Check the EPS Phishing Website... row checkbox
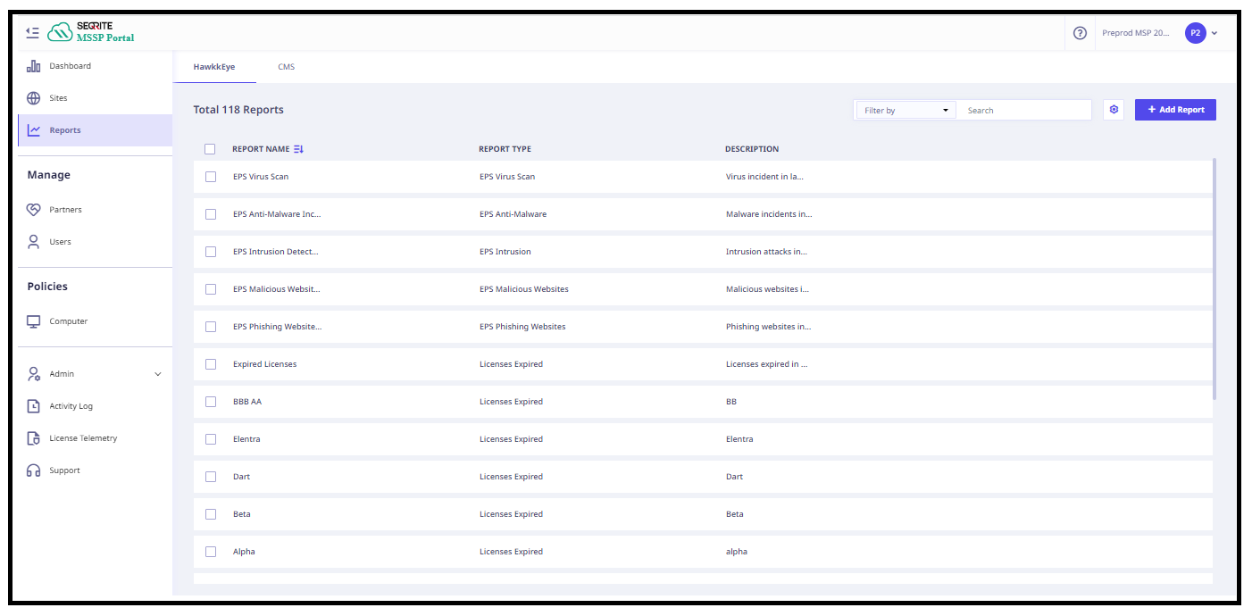Viewport: 1252px width, 616px height. pyautogui.click(x=211, y=327)
